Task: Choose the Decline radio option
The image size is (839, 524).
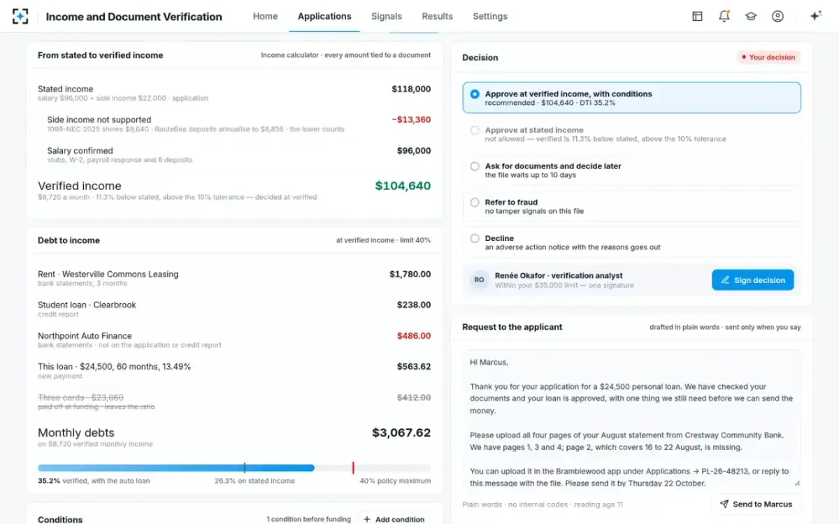Action: (631, 242)
